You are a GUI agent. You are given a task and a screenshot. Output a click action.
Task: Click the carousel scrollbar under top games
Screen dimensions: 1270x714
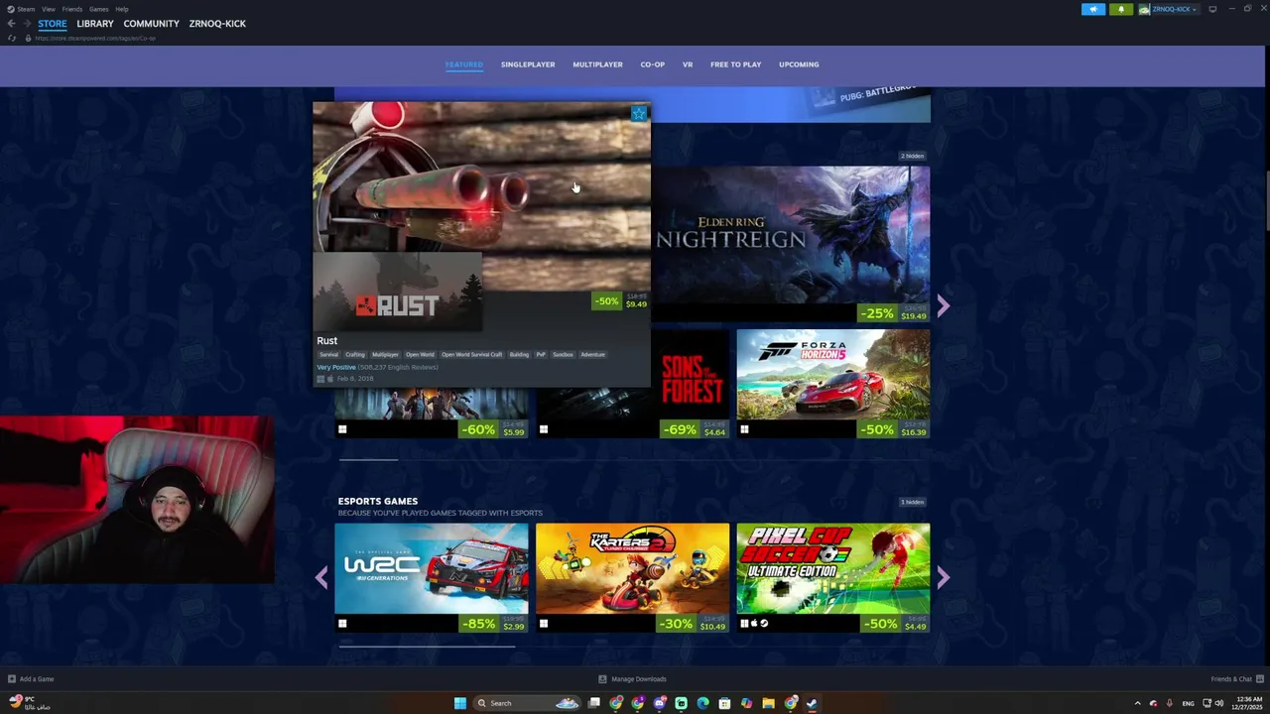[x=369, y=459]
